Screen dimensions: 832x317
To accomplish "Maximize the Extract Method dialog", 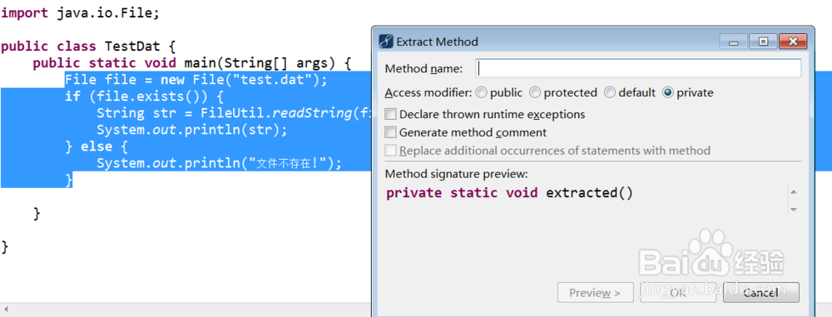I will (763, 42).
